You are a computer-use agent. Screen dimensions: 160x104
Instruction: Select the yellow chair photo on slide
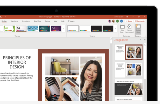(62, 66)
